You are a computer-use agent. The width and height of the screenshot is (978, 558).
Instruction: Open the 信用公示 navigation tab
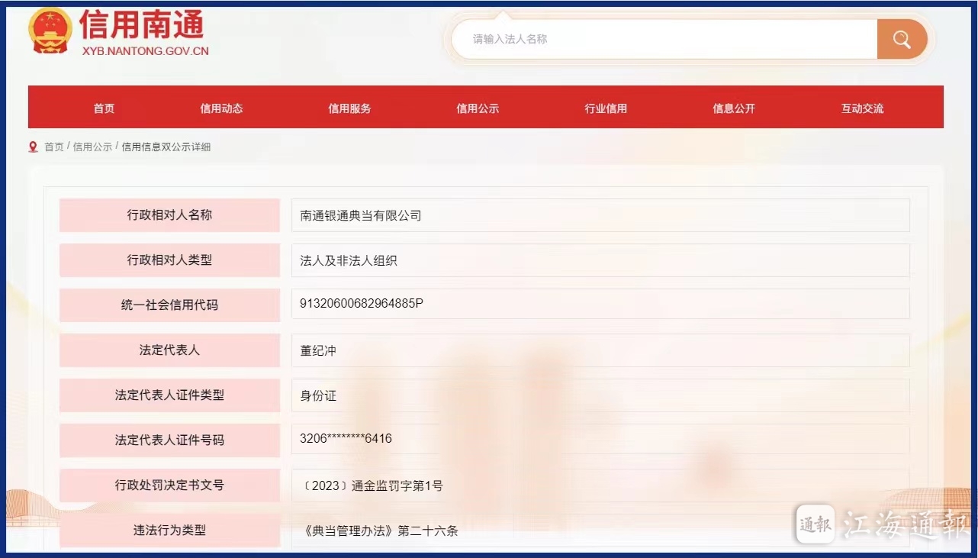click(478, 108)
